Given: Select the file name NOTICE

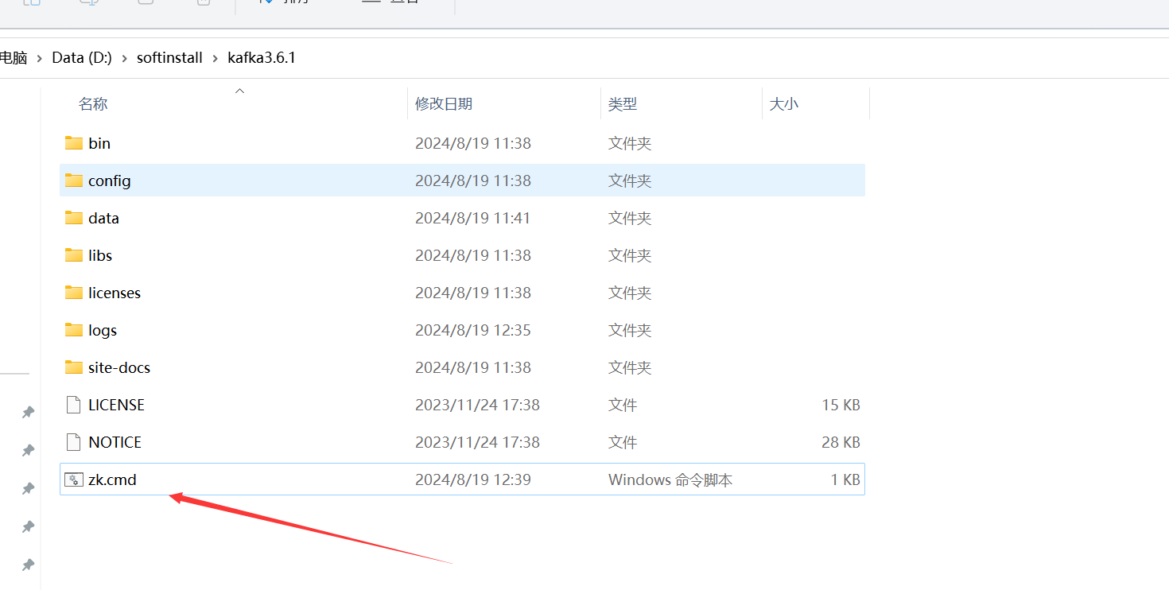Looking at the screenshot, I should pyautogui.click(x=115, y=442).
